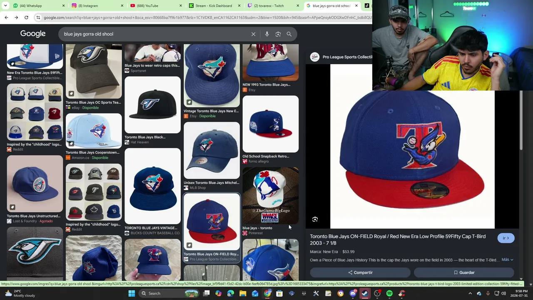The width and height of the screenshot is (533, 300).
Task: Search inside the image with the lens icon
Action: coord(315,219)
